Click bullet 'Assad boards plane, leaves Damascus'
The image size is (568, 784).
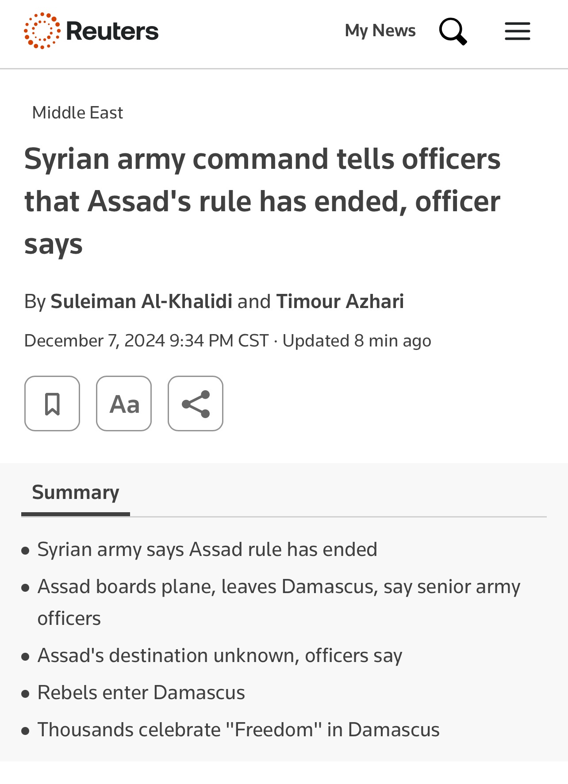tap(279, 602)
